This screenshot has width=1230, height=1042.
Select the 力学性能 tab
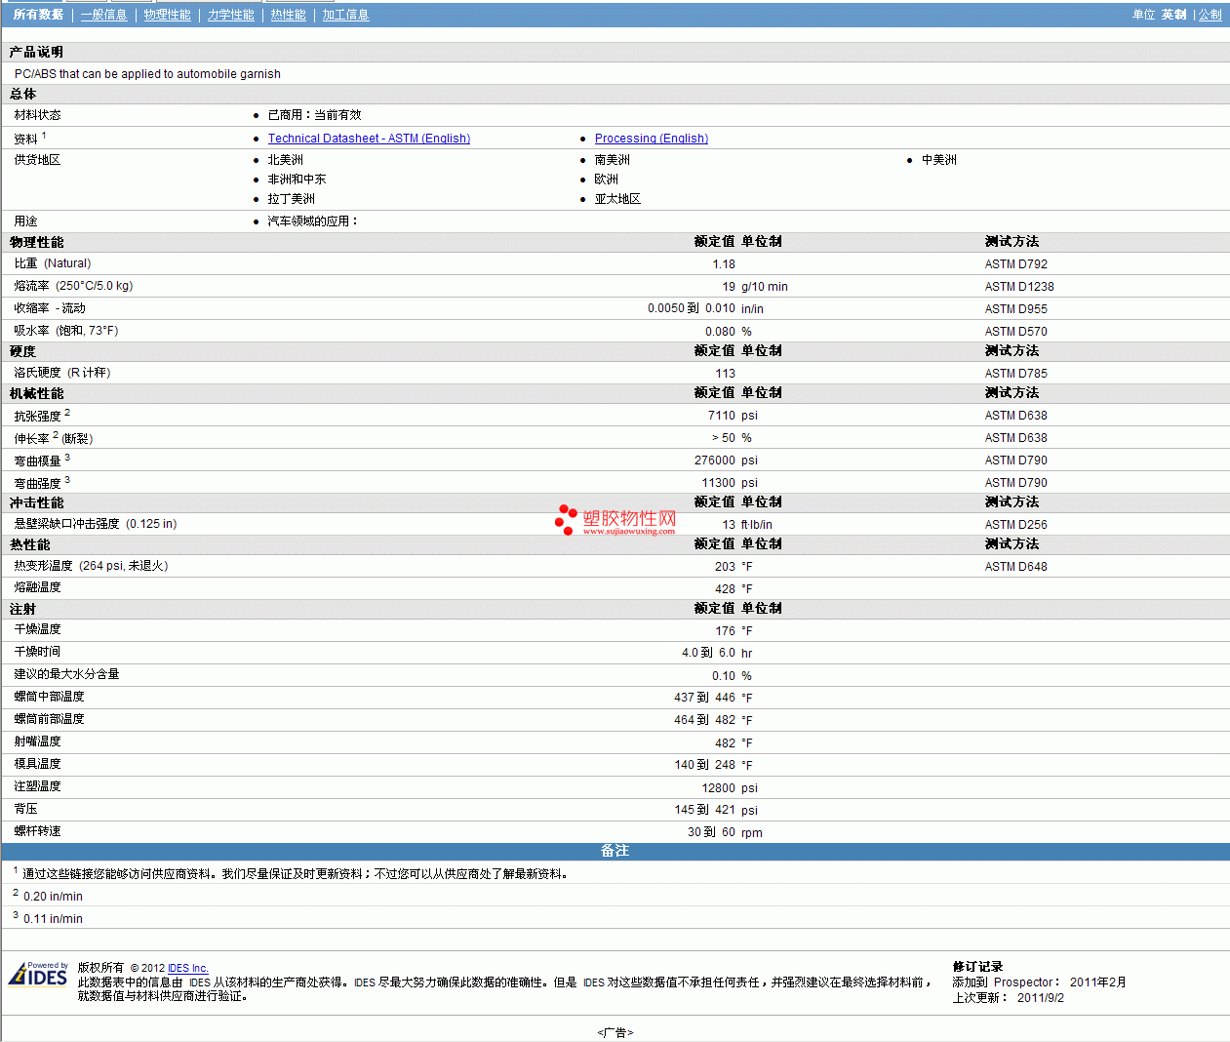click(x=230, y=15)
